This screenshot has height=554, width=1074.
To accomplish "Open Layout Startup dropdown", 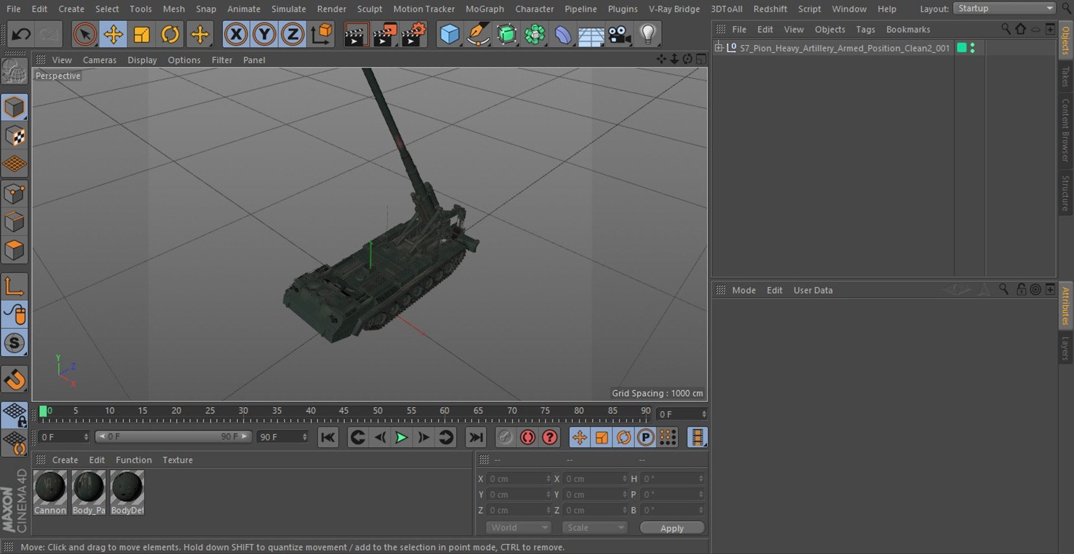I will tap(1005, 8).
